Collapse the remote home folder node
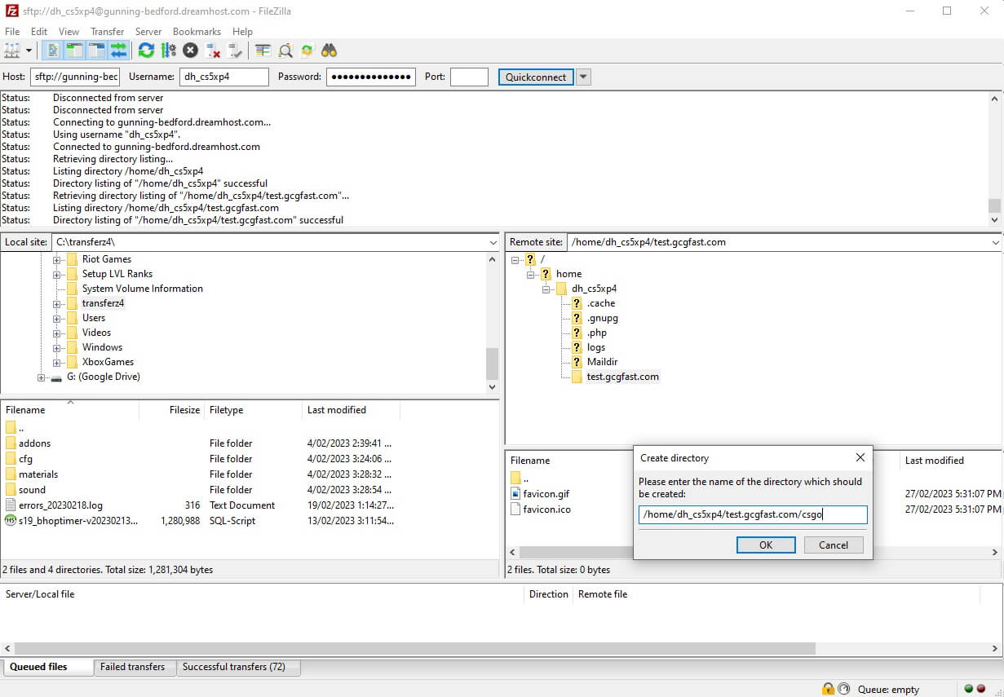Viewport: 1004px width, 697px height. pyautogui.click(x=531, y=274)
